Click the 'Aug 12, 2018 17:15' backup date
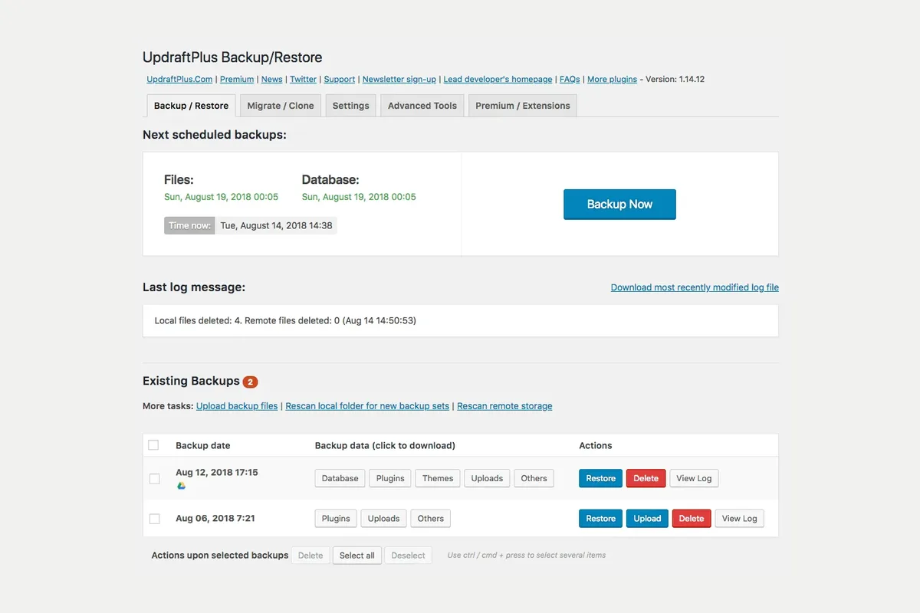This screenshot has height=613, width=920. point(217,473)
